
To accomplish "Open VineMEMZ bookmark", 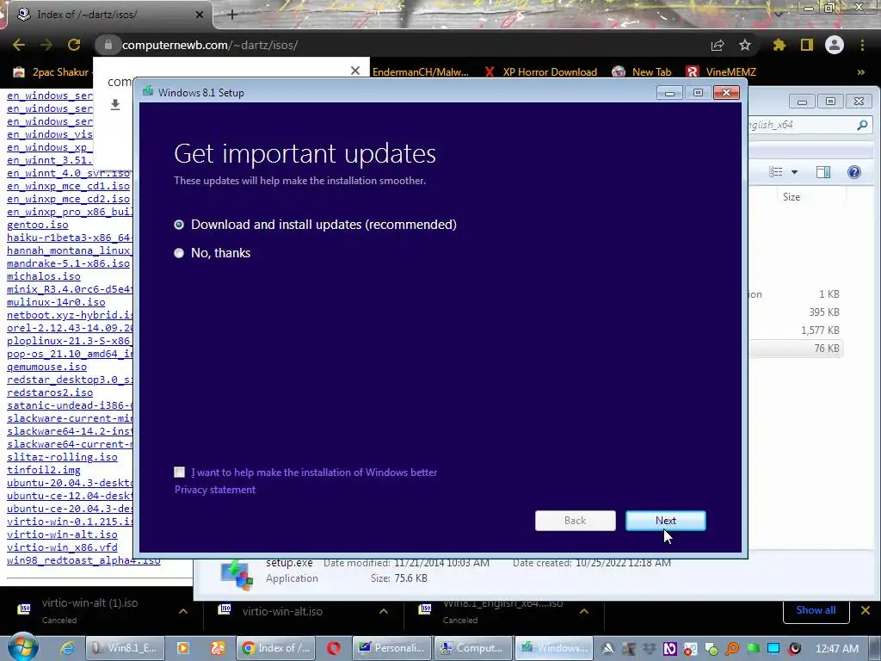I will (x=722, y=72).
